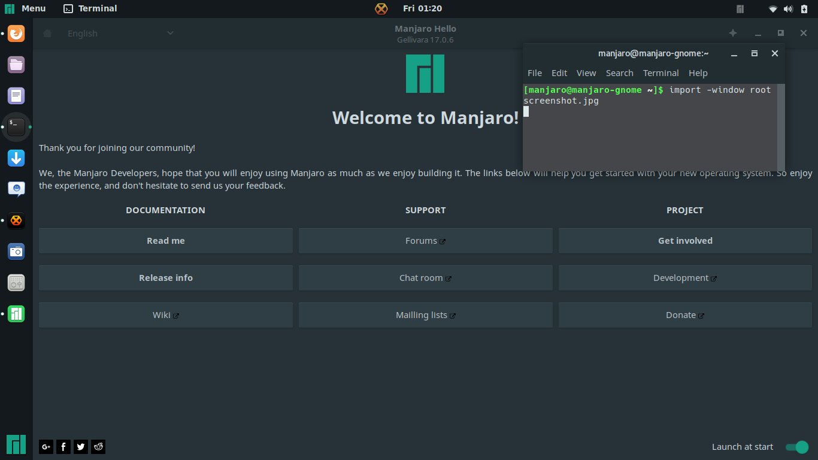
Task: Click the Welcome to Manjaro! heading
Action: click(426, 117)
